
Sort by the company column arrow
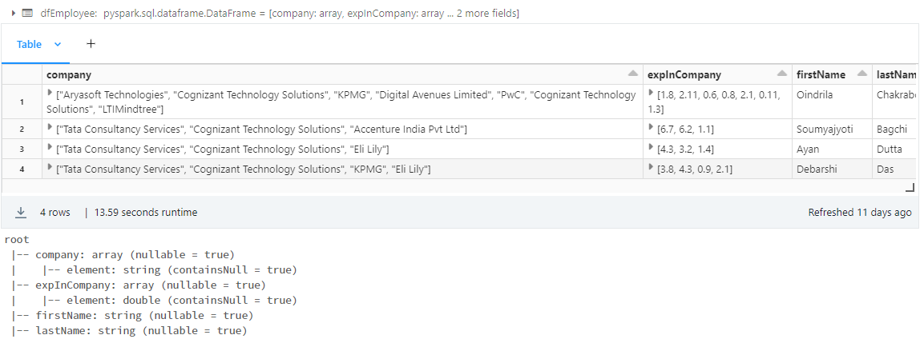tap(632, 74)
